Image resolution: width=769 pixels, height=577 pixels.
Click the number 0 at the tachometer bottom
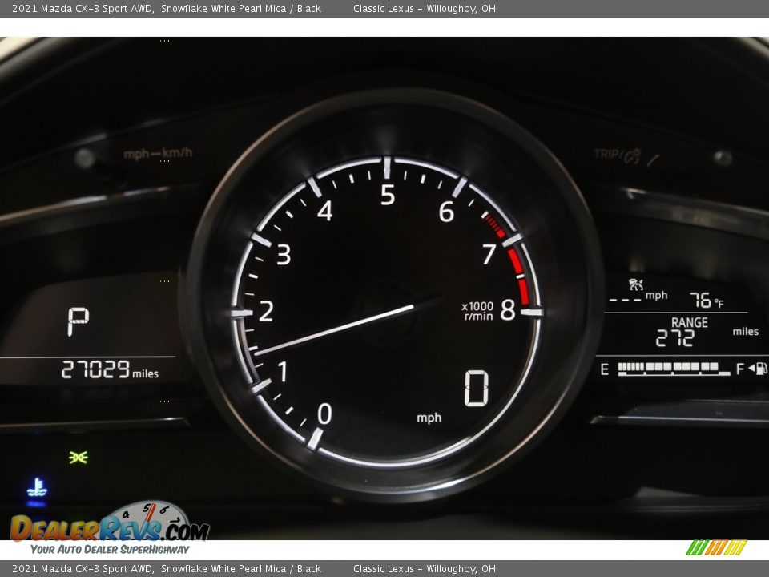pos(324,414)
